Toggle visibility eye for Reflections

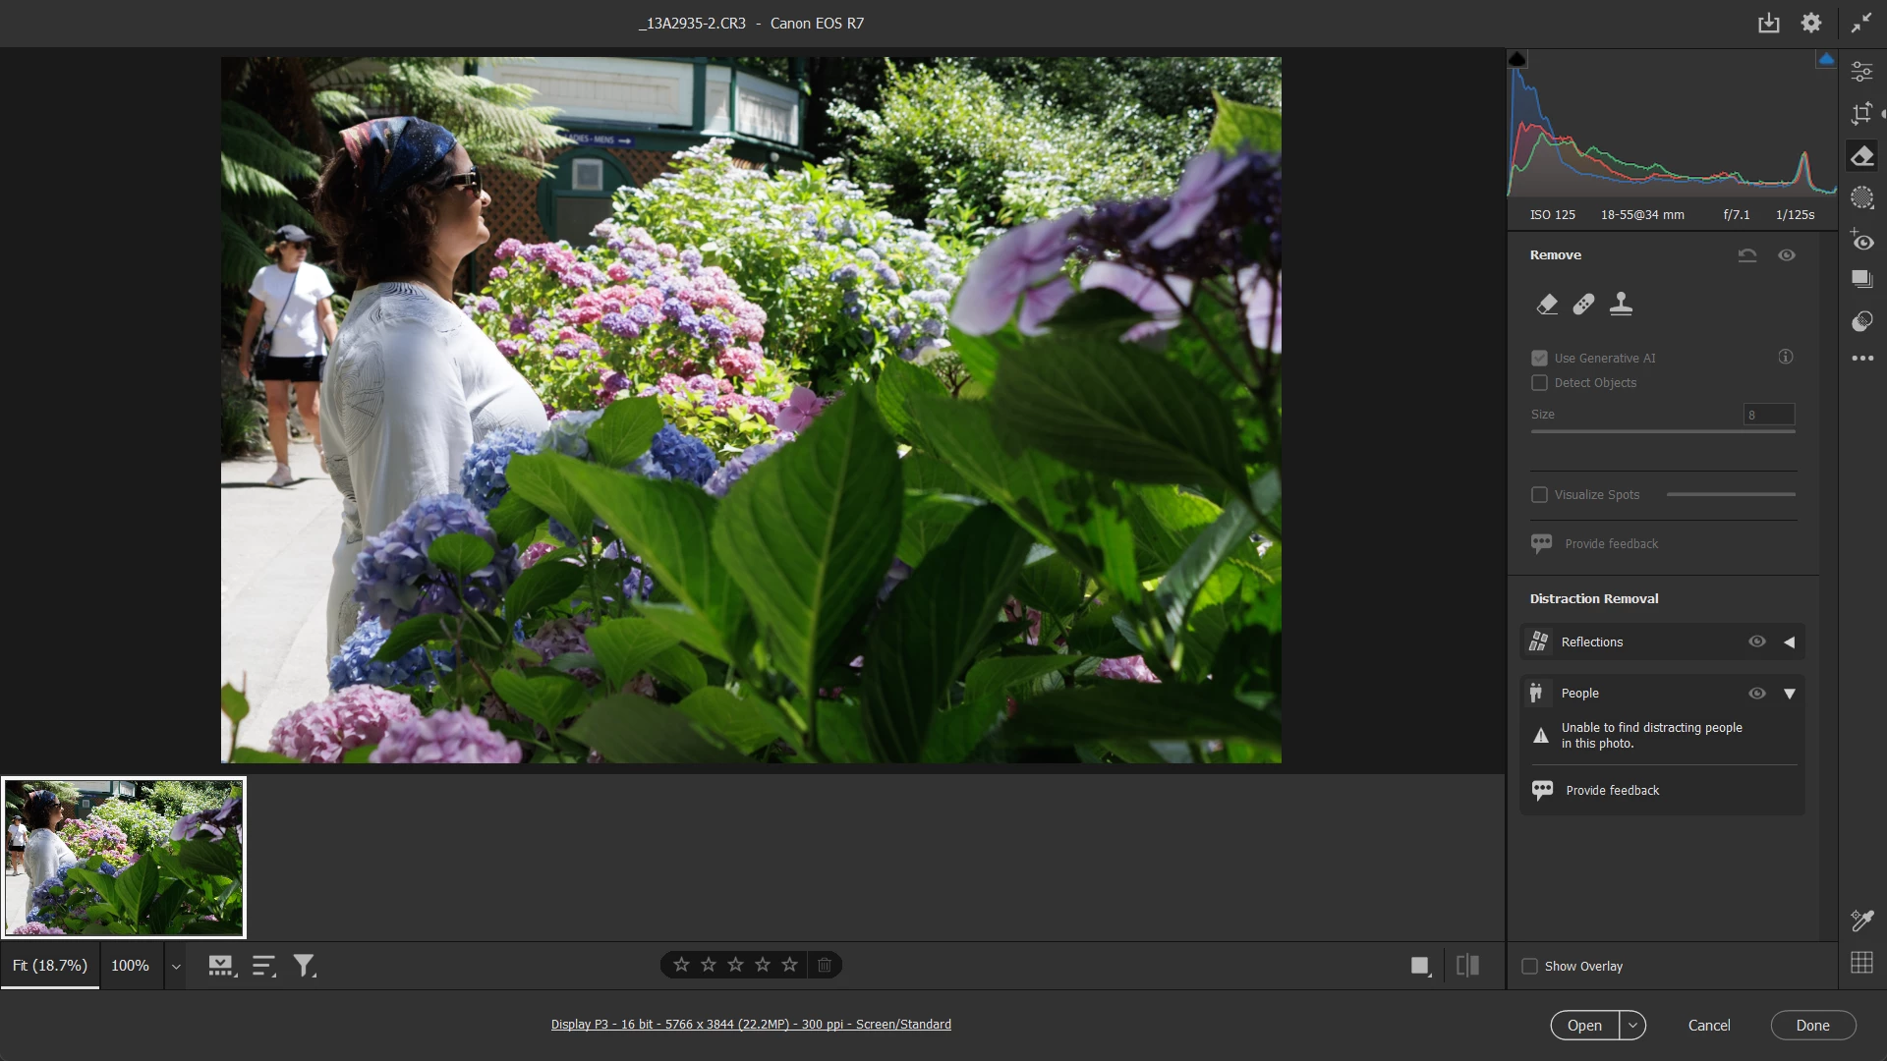click(x=1756, y=642)
